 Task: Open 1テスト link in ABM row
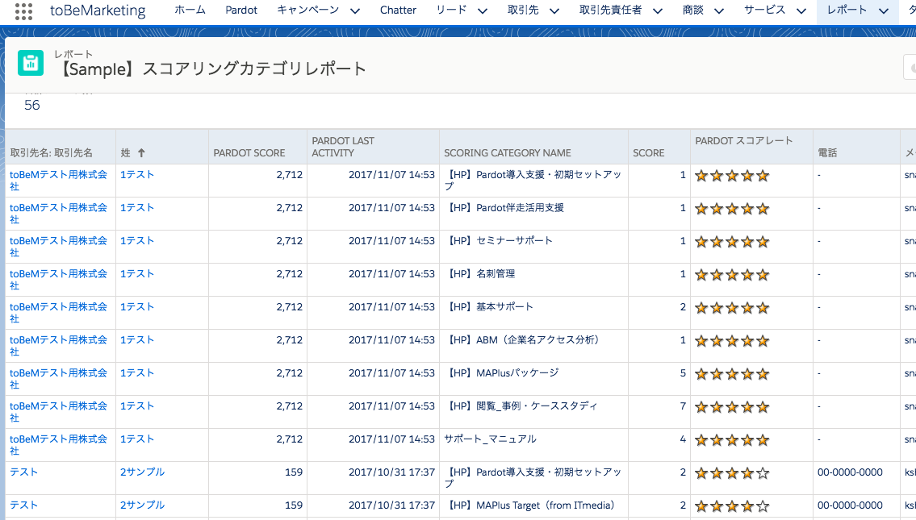point(137,340)
